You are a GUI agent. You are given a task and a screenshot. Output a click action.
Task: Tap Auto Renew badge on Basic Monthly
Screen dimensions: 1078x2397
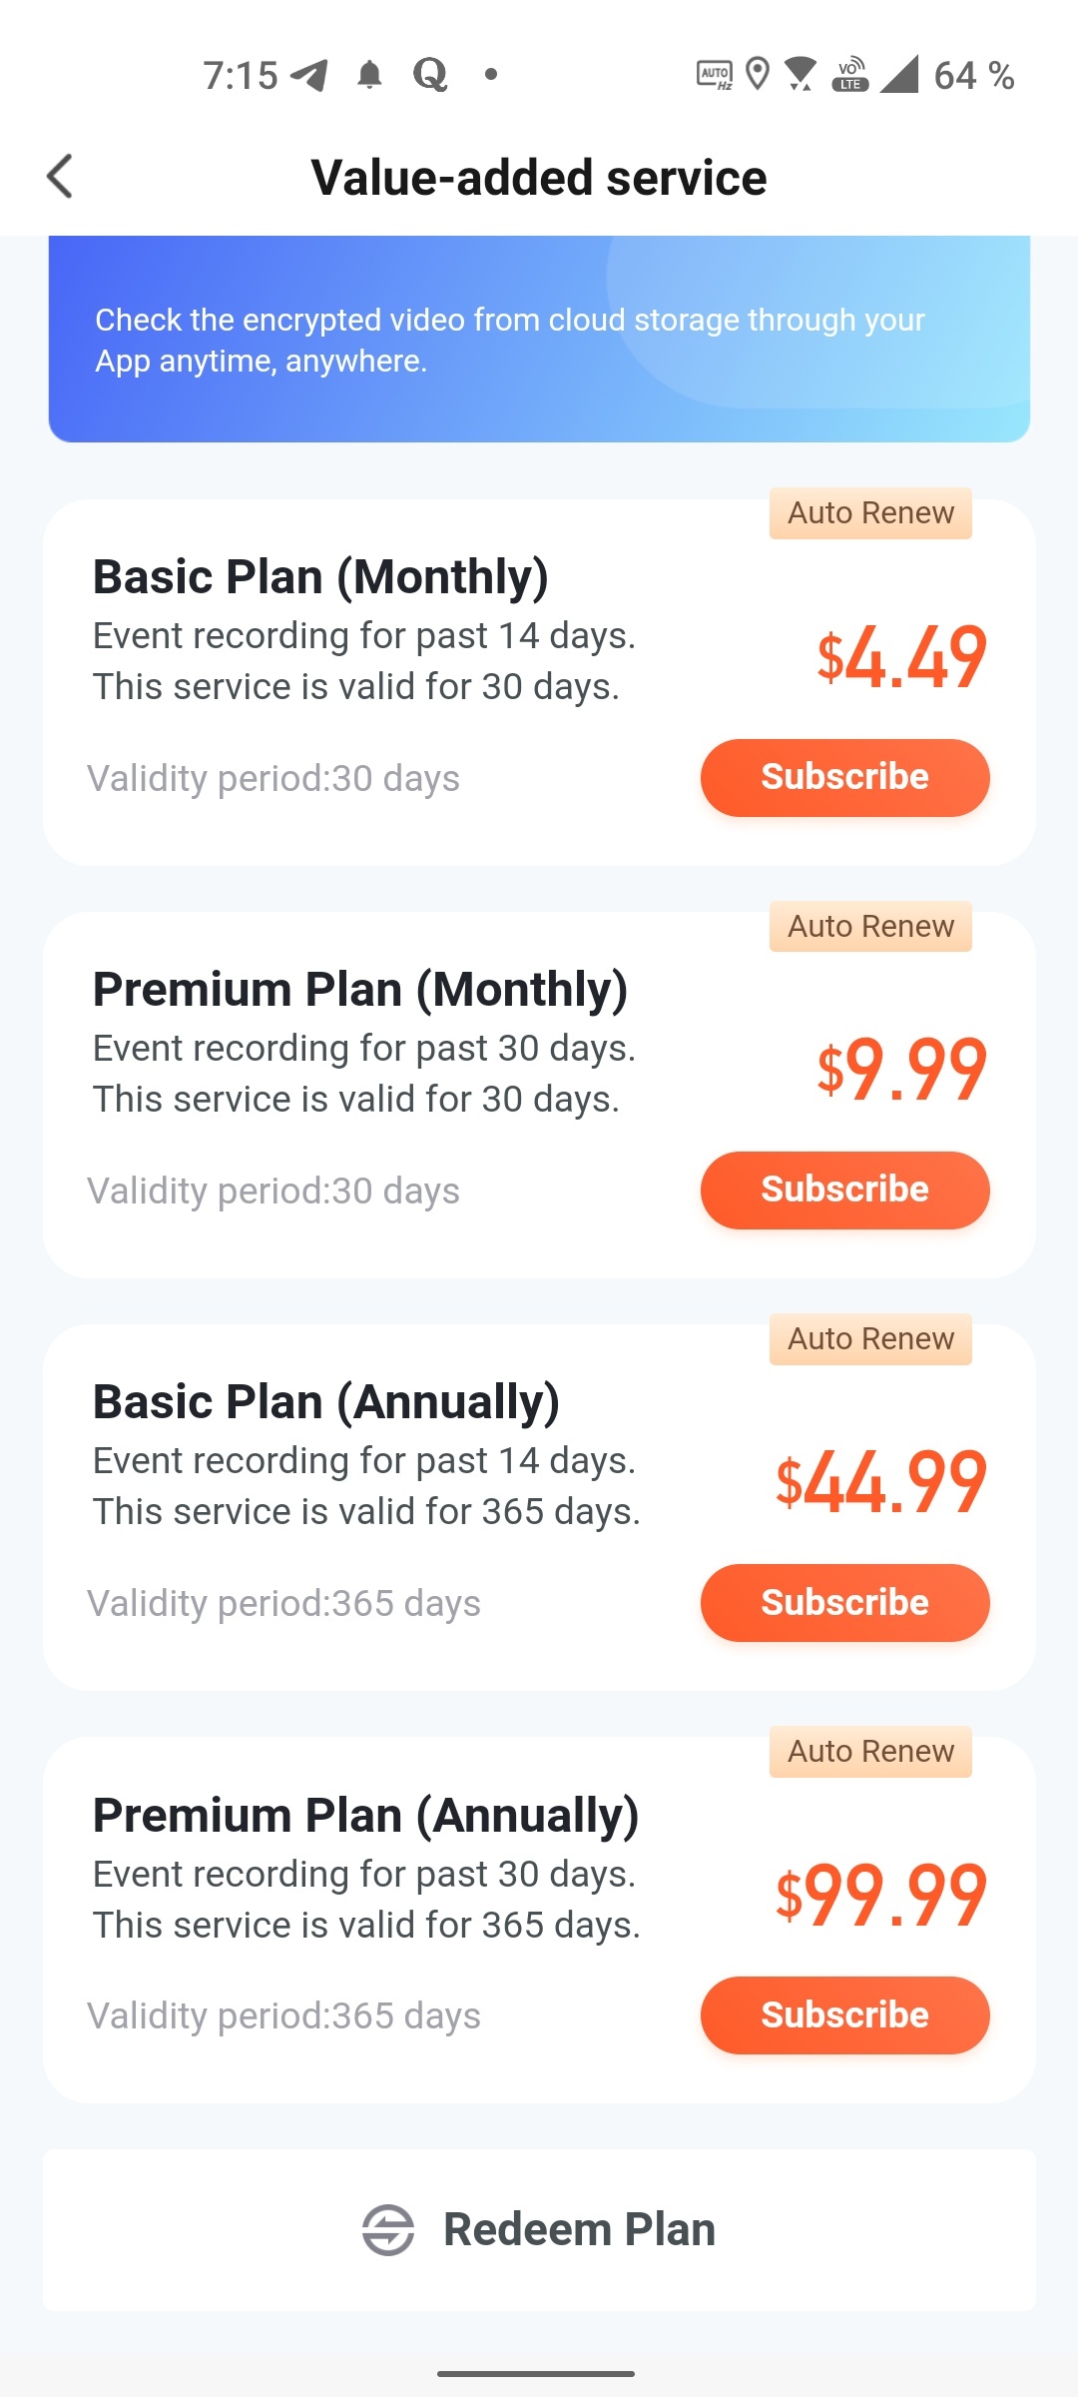pyautogui.click(x=870, y=513)
